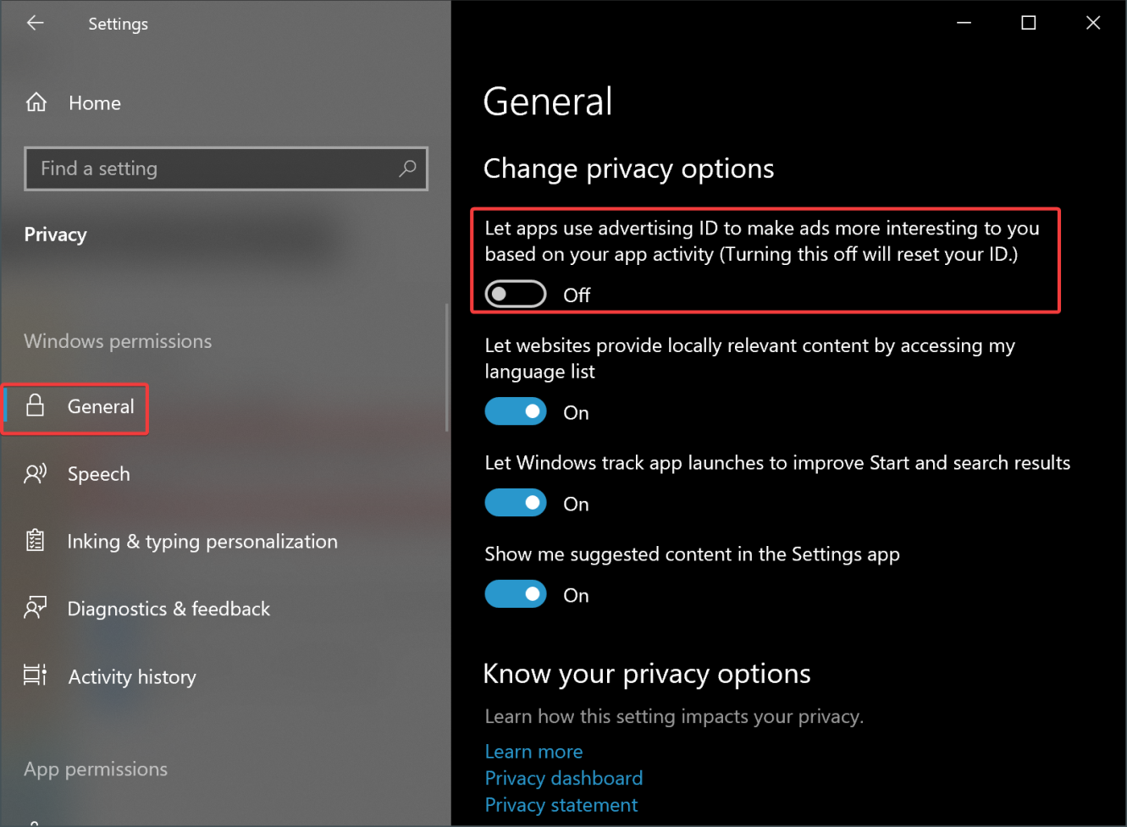This screenshot has width=1127, height=827.
Task: Go to Activity history
Action: pos(132,677)
